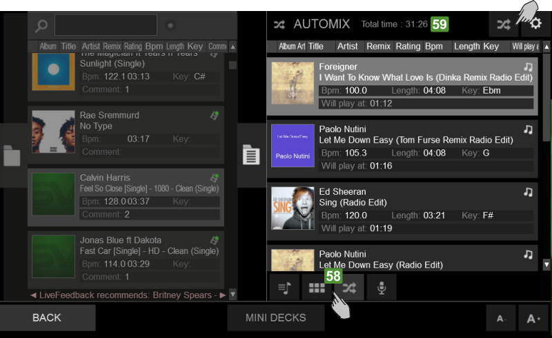Viewport: 552px width, 338px height.
Task: Click inside the browser search field
Action: pyautogui.click(x=106, y=25)
